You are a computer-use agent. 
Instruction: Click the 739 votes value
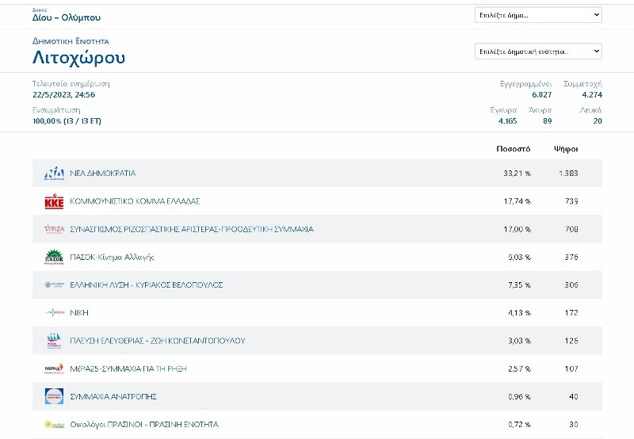tap(571, 201)
